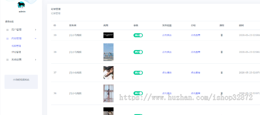The image size is (260, 115).
Task: Click the timestamp in row 39
Action: (x=249, y=35)
